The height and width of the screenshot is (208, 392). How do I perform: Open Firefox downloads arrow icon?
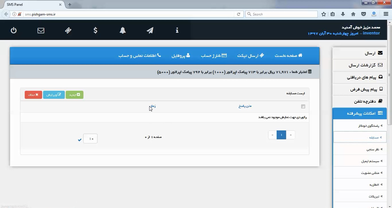click(x=343, y=14)
